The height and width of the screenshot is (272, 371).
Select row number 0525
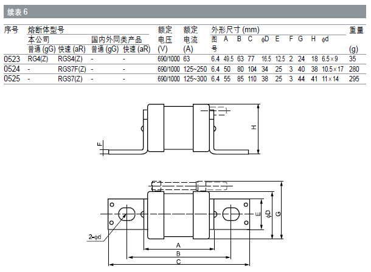[11, 79]
